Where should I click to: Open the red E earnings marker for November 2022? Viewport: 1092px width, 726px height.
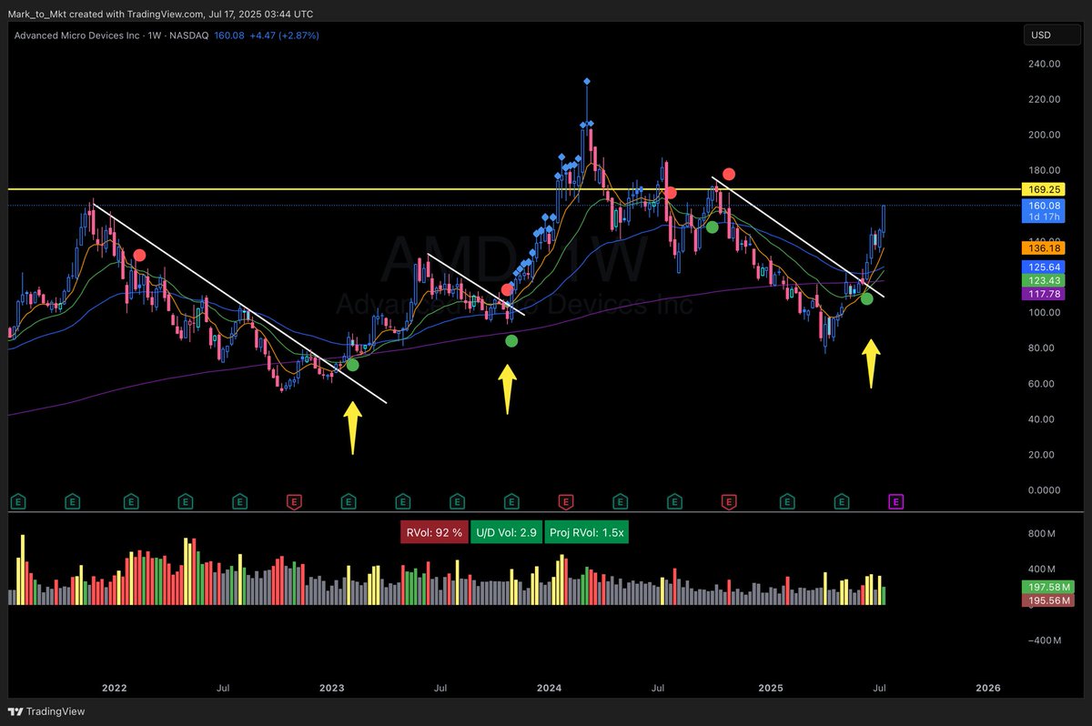tap(294, 500)
